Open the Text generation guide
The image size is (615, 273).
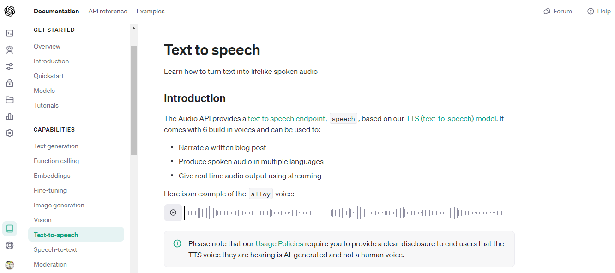(x=56, y=146)
